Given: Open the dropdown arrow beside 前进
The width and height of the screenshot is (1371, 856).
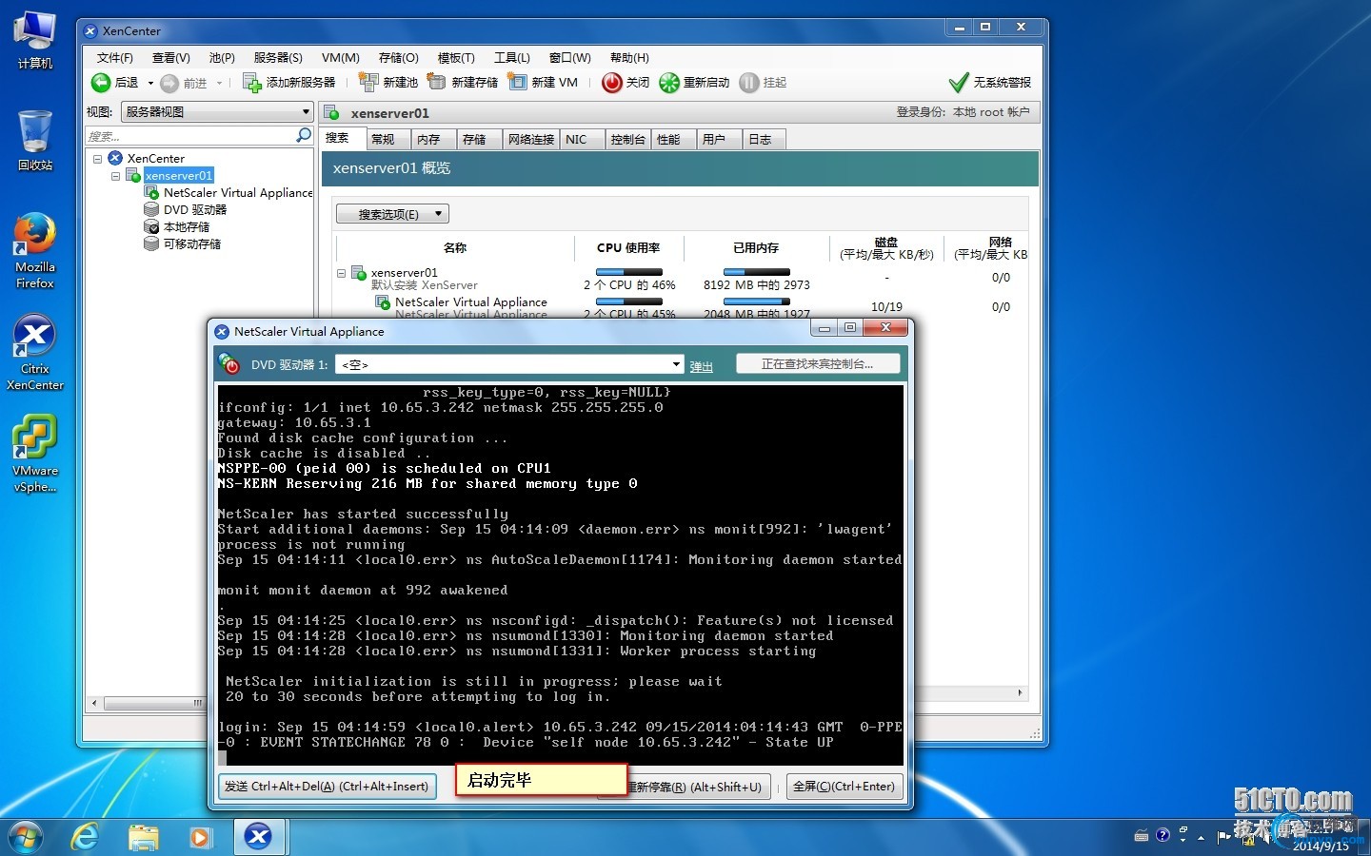Looking at the screenshot, I should pos(219,83).
